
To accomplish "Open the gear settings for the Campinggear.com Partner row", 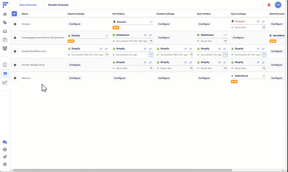I will click(x=15, y=38).
